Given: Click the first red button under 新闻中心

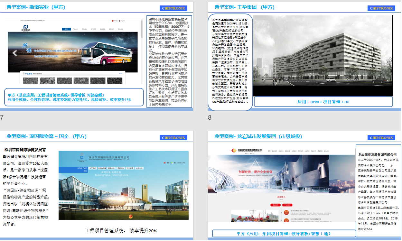Looking at the screenshot, I should click(x=275, y=204).
